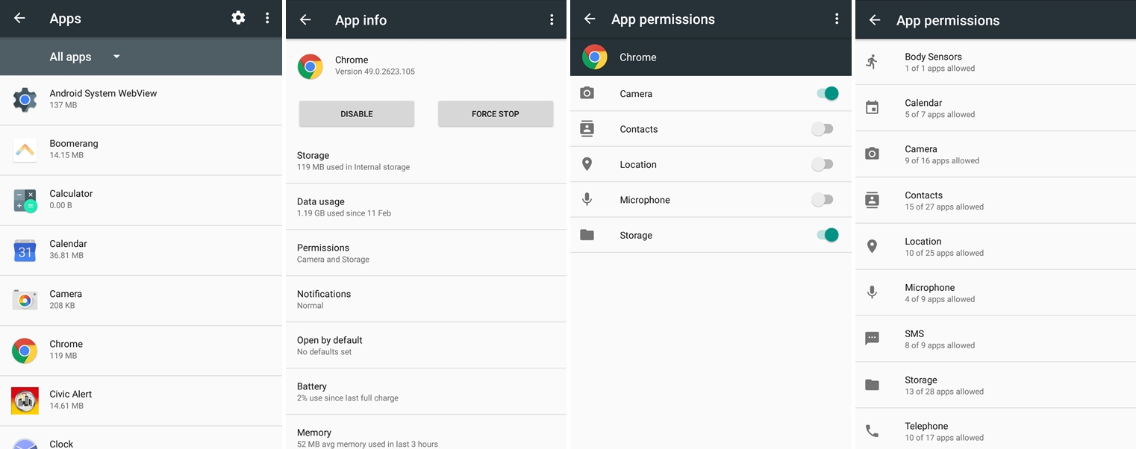Turn off Chrome Storage permission toggle

click(x=828, y=235)
